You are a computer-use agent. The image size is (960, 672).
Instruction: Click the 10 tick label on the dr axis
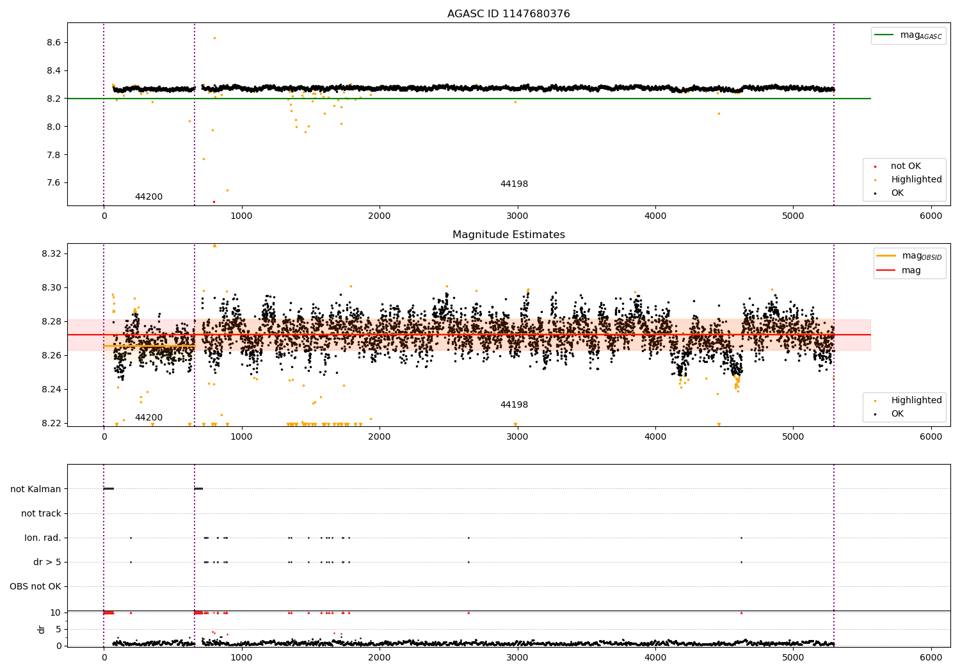[x=55, y=613]
